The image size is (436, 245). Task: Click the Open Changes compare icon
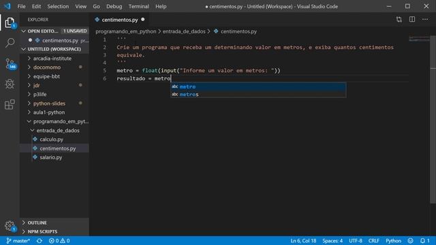(399, 20)
